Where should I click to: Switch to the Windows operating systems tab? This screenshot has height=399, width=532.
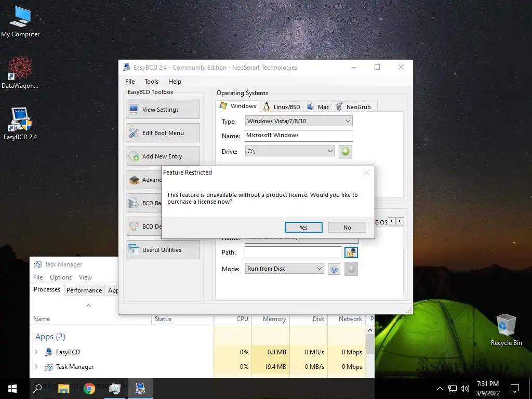238,106
